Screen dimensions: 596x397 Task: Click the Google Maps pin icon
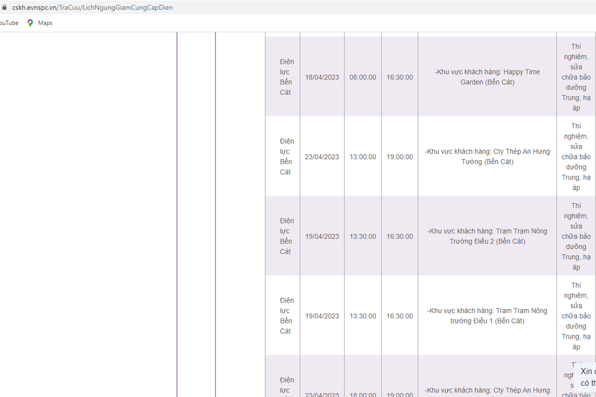30,23
